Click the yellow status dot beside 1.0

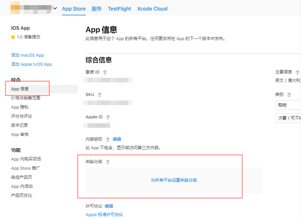pyautogui.click(x=13, y=37)
